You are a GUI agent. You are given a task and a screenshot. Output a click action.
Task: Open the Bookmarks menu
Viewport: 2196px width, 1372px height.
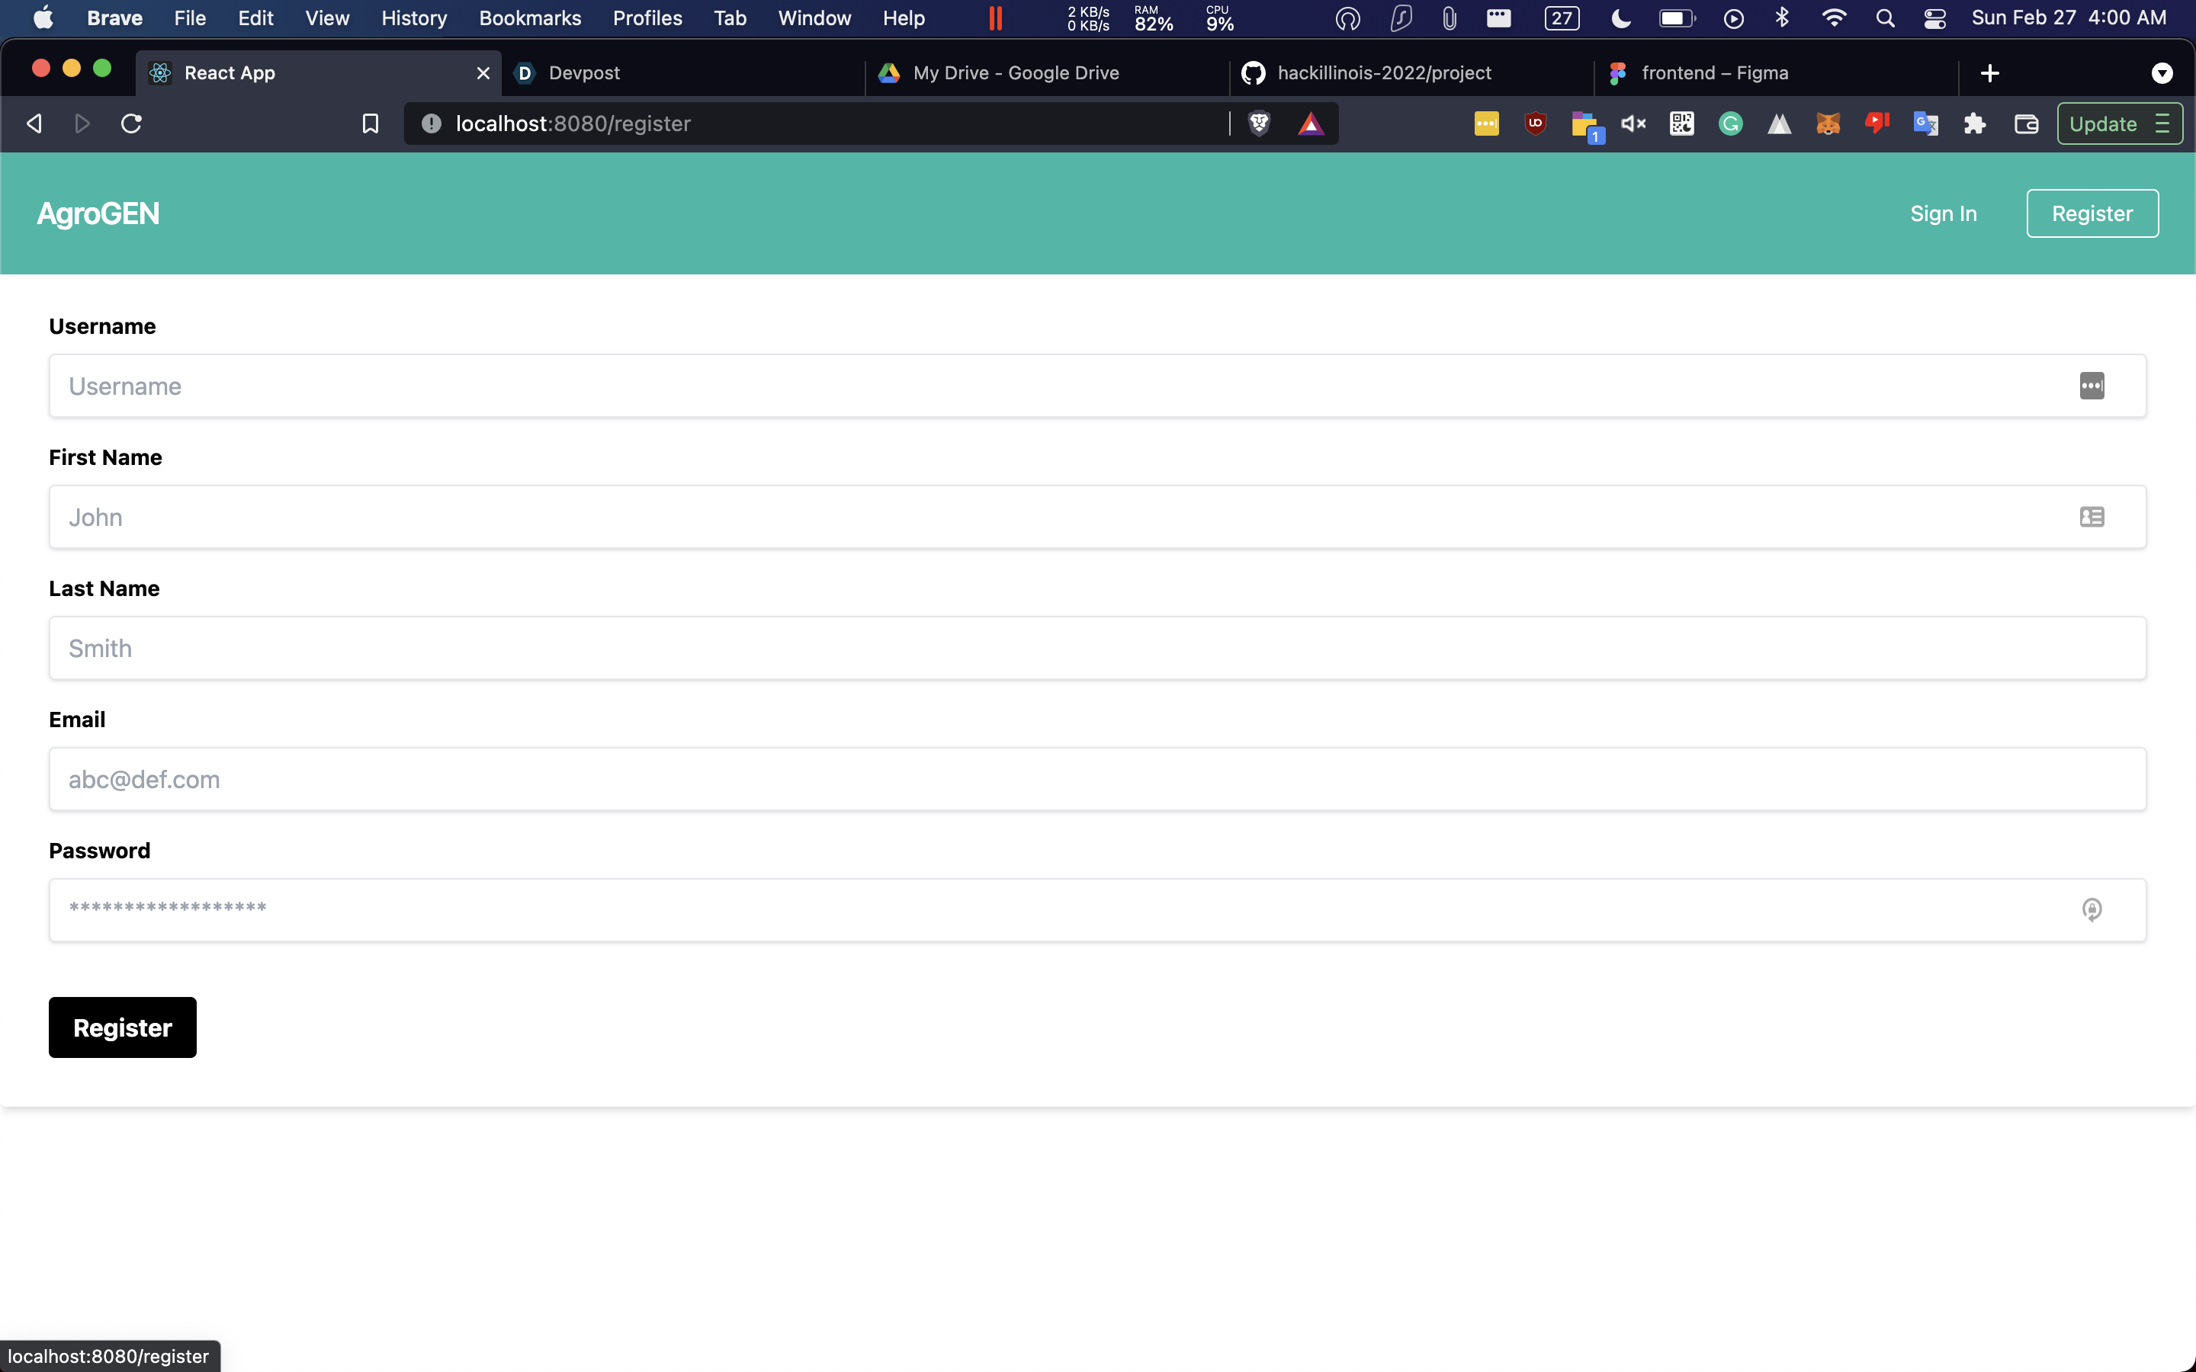pyautogui.click(x=530, y=18)
